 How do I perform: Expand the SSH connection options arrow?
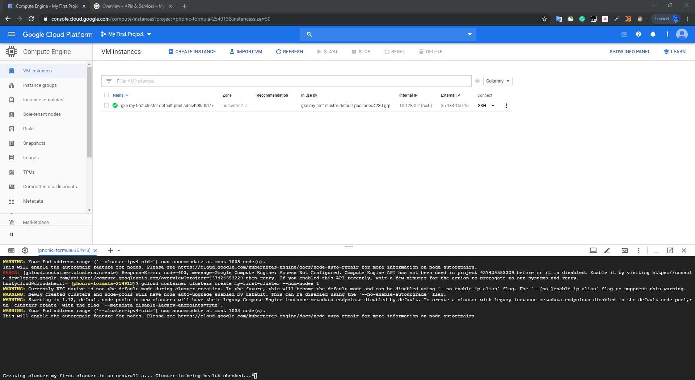[x=493, y=106]
